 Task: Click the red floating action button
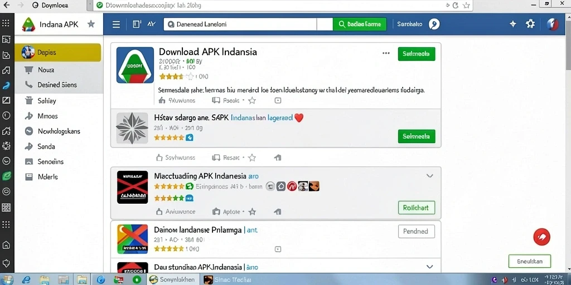[541, 237]
